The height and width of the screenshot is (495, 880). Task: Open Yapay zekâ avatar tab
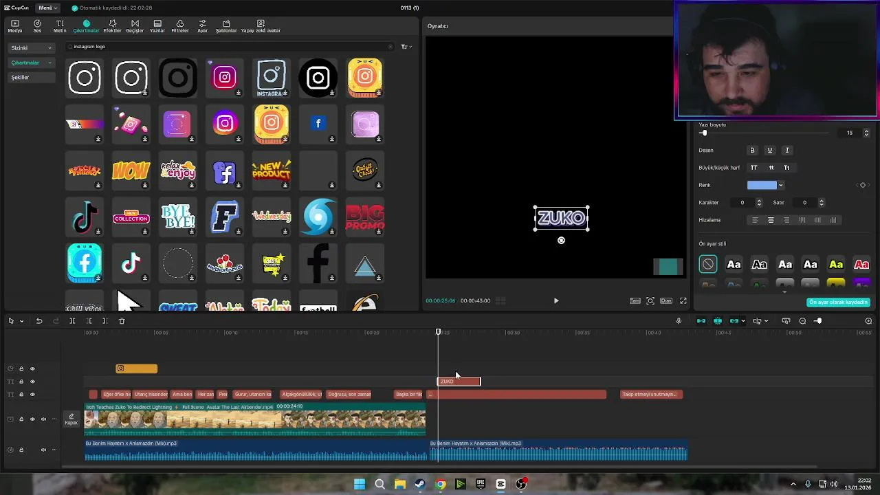click(261, 26)
